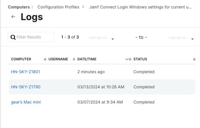Viewport: 200px width, 128px height.
Task: Click the magnifier icon in the filter box
Action: (x=13, y=37)
